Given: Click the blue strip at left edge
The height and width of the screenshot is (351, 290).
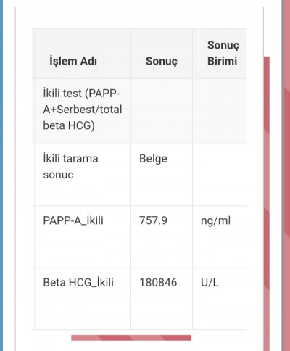Looking at the screenshot, I should click(x=1, y=175).
